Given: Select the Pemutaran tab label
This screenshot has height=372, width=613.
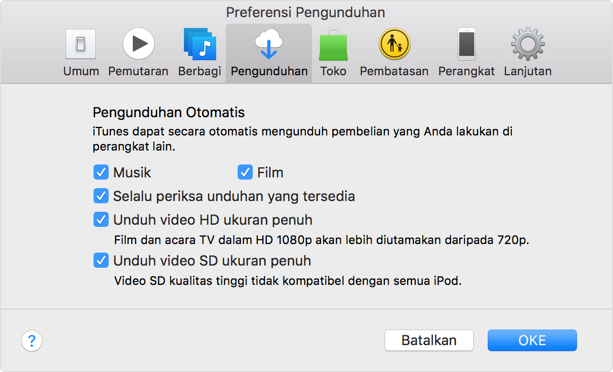Looking at the screenshot, I should (x=138, y=70).
